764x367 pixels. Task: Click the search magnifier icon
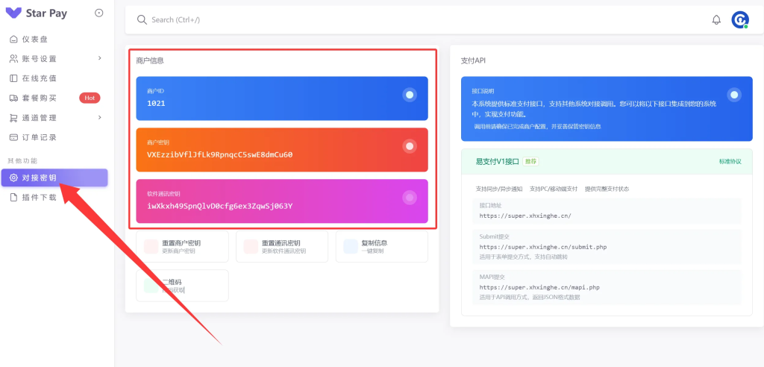pos(142,20)
